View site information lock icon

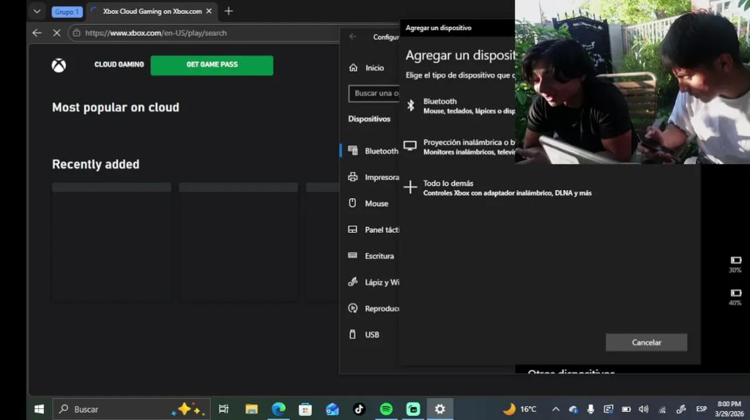pos(77,33)
